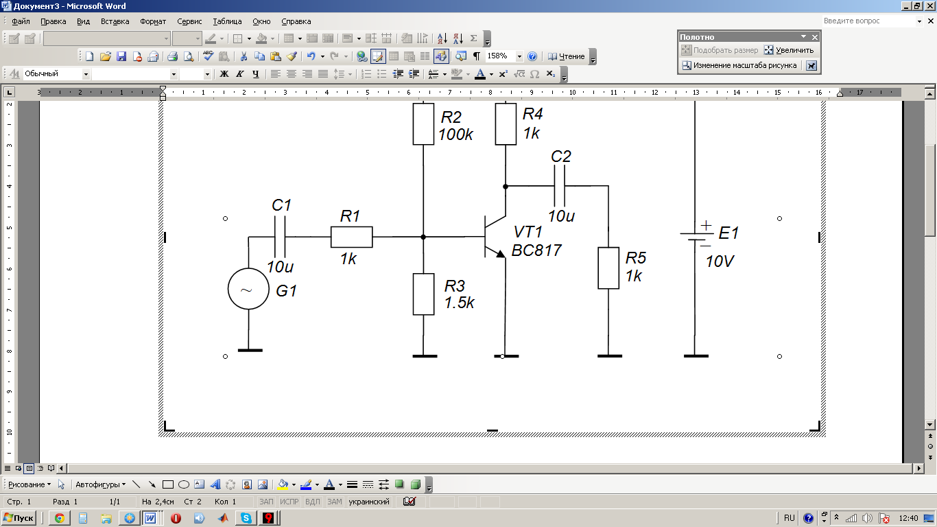Toggle display of paragraph marks
Image resolution: width=937 pixels, height=527 pixels.
tap(477, 56)
